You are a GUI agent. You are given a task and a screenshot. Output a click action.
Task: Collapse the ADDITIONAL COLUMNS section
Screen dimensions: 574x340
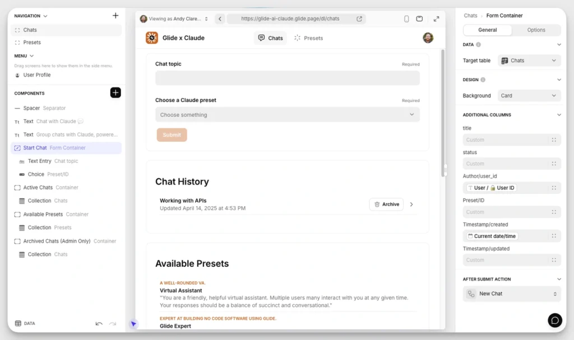pos(559,115)
